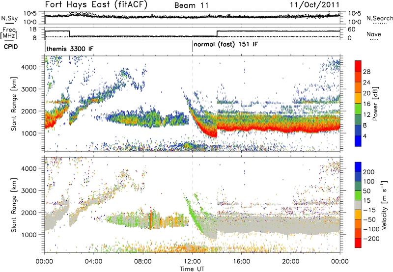Click the 'Power [dB]' colorbar title

tap(375, 104)
